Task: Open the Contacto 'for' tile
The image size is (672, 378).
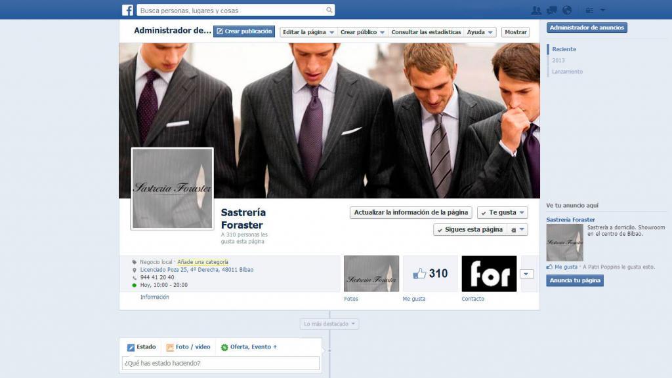Action: [x=488, y=273]
